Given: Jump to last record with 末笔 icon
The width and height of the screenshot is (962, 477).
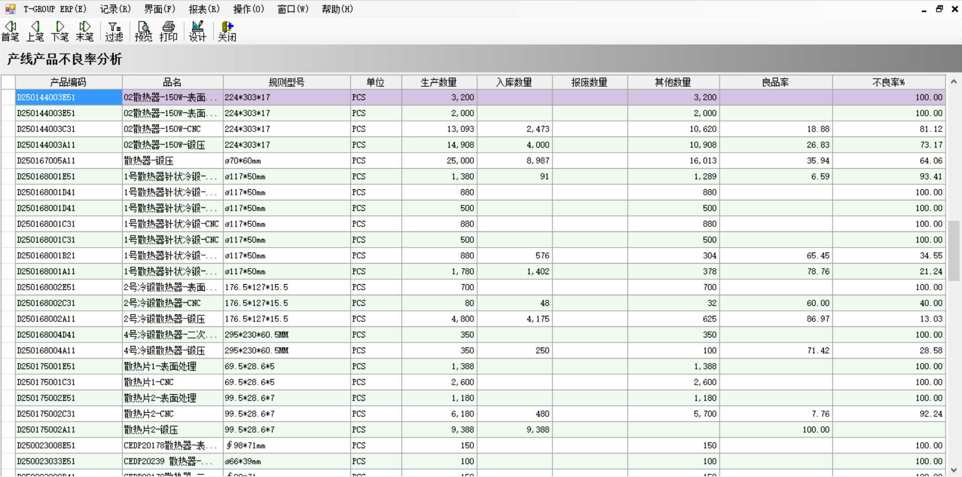Looking at the screenshot, I should coord(84,31).
